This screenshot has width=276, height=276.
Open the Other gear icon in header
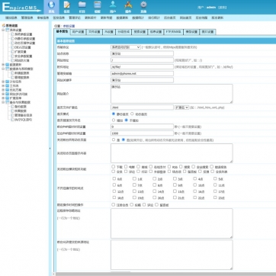point(143,7)
